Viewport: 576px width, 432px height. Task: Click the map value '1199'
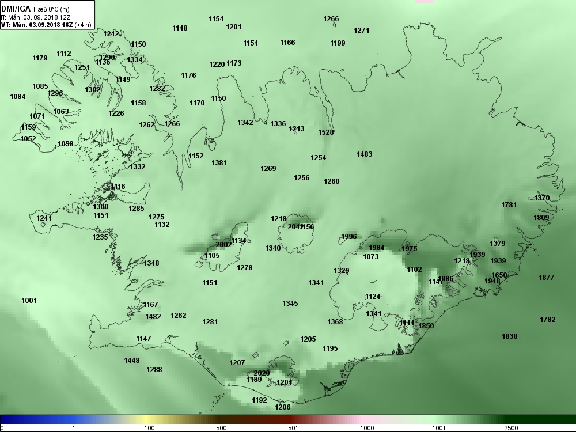(x=338, y=43)
